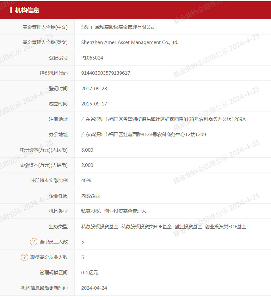271x297 pixels.
Task: Click 私募股权、创业投资基金管理人 institution type
Action: tap(114, 211)
